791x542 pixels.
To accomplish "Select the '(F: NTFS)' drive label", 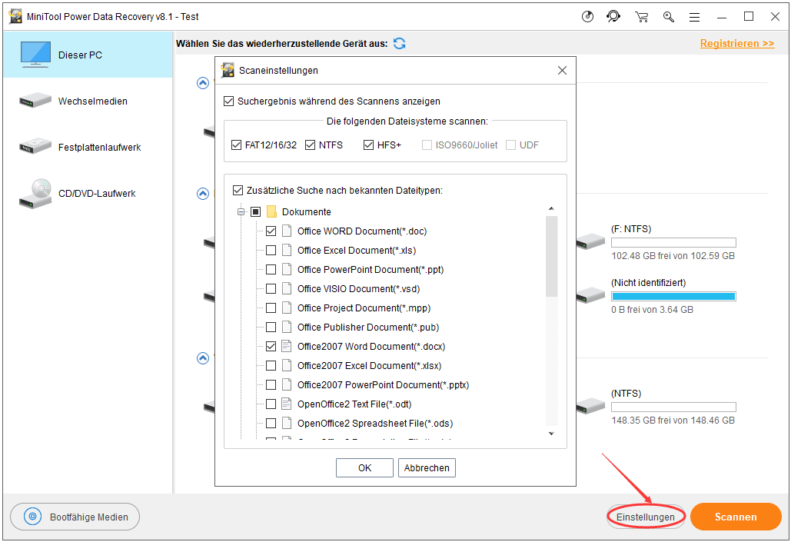I will click(x=631, y=229).
